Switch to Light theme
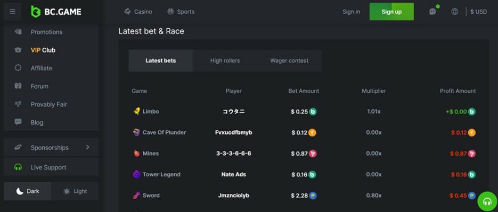This screenshot has height=212, width=498. click(75, 191)
